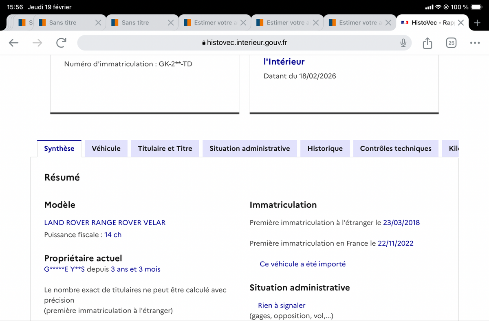Click 'Ce véhicule a été importé' notice
Viewport: 489px width, 321px height.
(303, 264)
